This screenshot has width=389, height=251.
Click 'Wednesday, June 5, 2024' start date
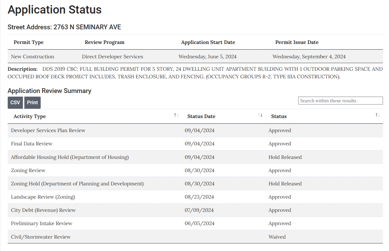[207, 57]
